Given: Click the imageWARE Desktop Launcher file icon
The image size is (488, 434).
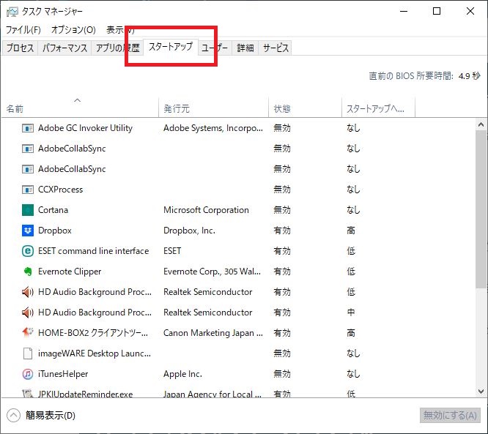Looking at the screenshot, I should (28, 353).
